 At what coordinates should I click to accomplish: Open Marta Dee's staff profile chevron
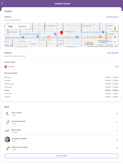click(x=117, y=131)
